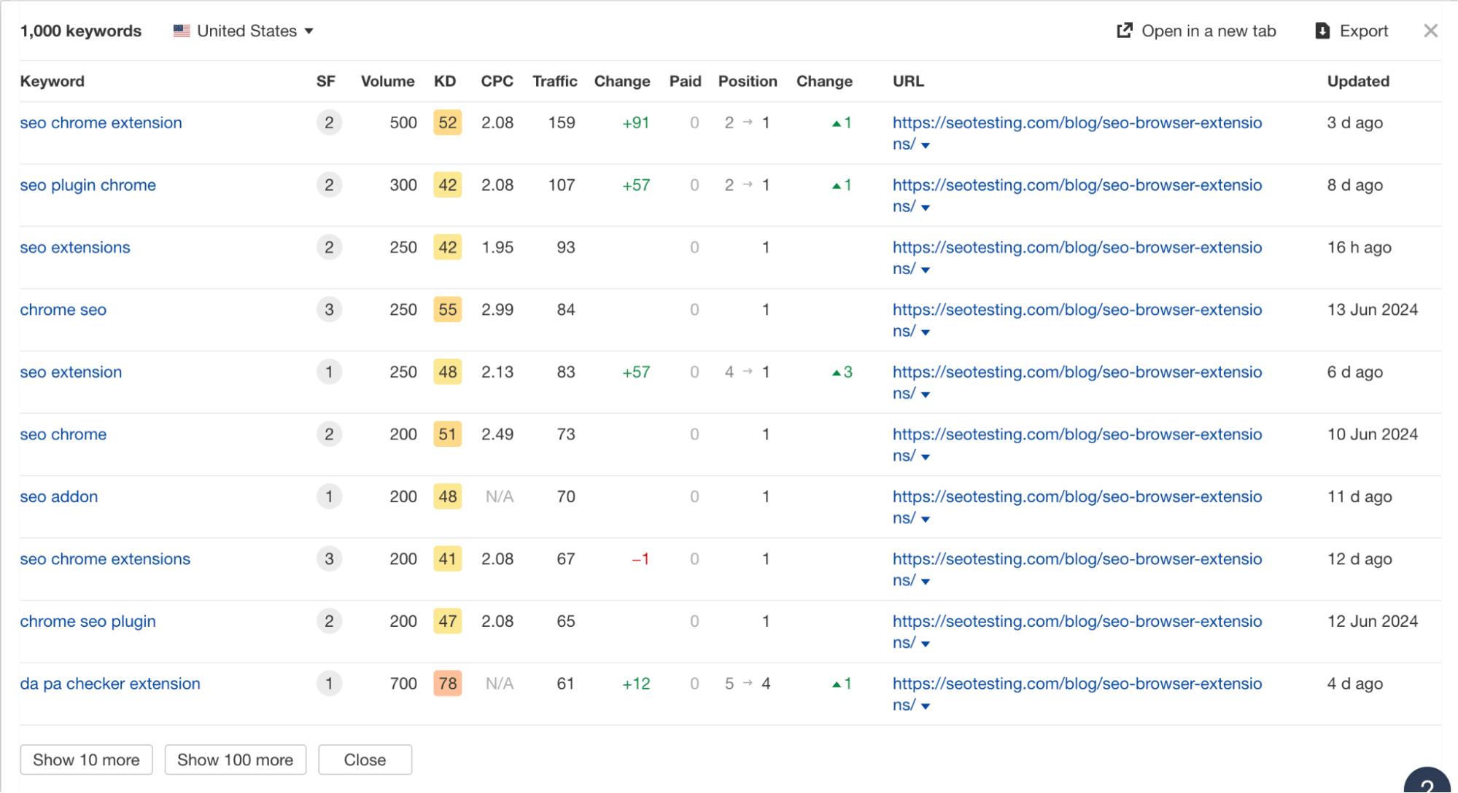Sort the table by Volume column
Image resolution: width=1458 pixels, height=793 pixels.
click(x=387, y=81)
